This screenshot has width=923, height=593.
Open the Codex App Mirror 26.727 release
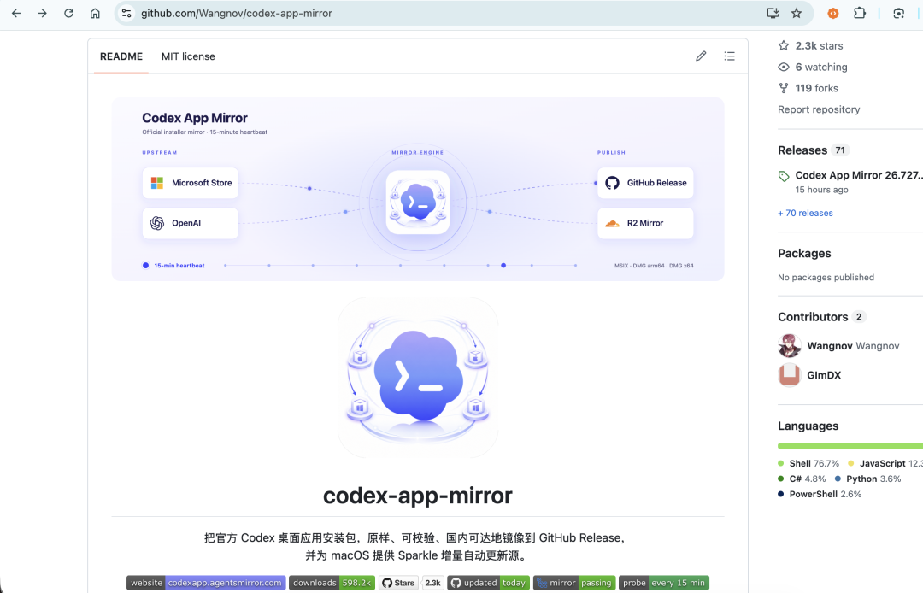click(859, 175)
